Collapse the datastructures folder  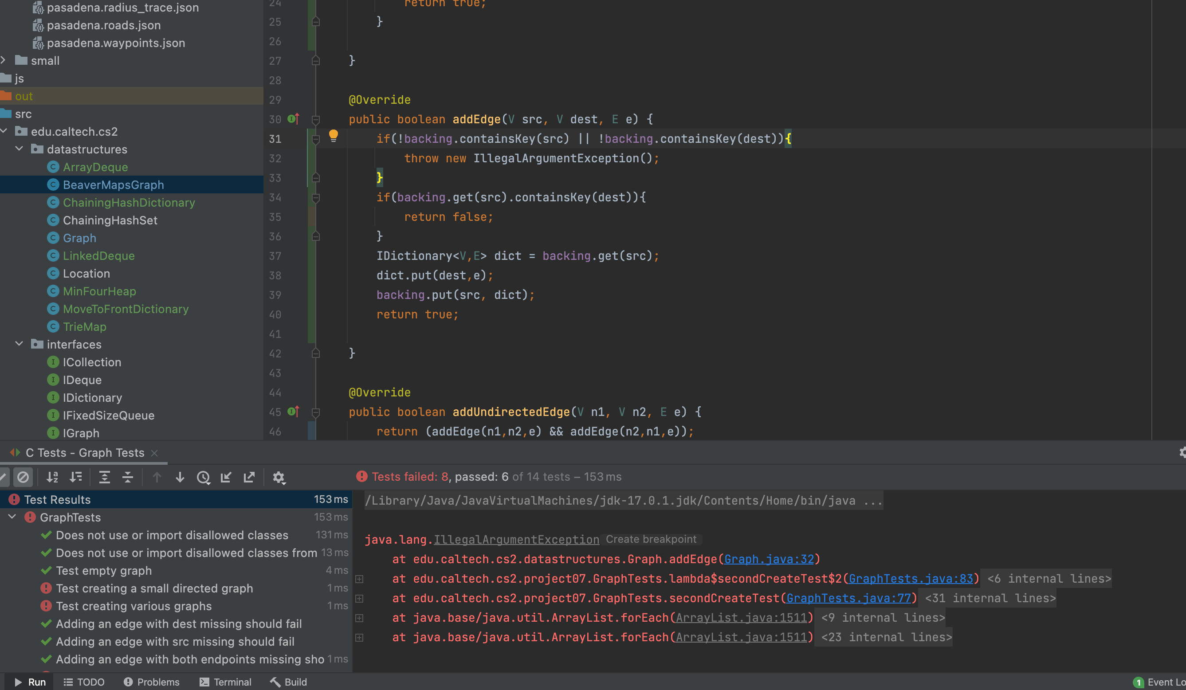click(x=20, y=149)
